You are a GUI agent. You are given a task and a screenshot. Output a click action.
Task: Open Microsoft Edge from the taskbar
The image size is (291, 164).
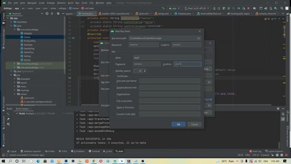[x=38, y=161]
